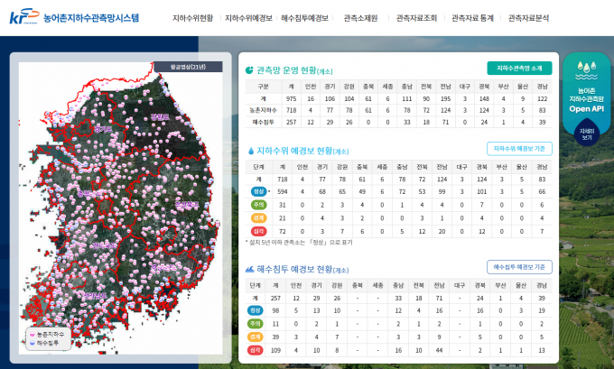Click the 지하수관측망 소개 button
The width and height of the screenshot is (614, 369).
click(519, 69)
